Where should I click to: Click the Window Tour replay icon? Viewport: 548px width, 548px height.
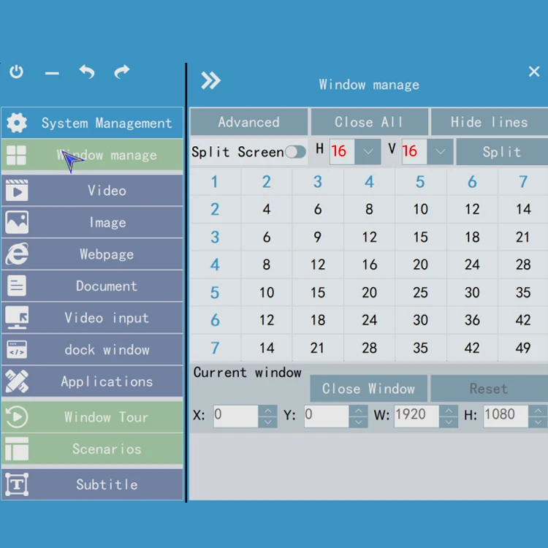(x=17, y=416)
